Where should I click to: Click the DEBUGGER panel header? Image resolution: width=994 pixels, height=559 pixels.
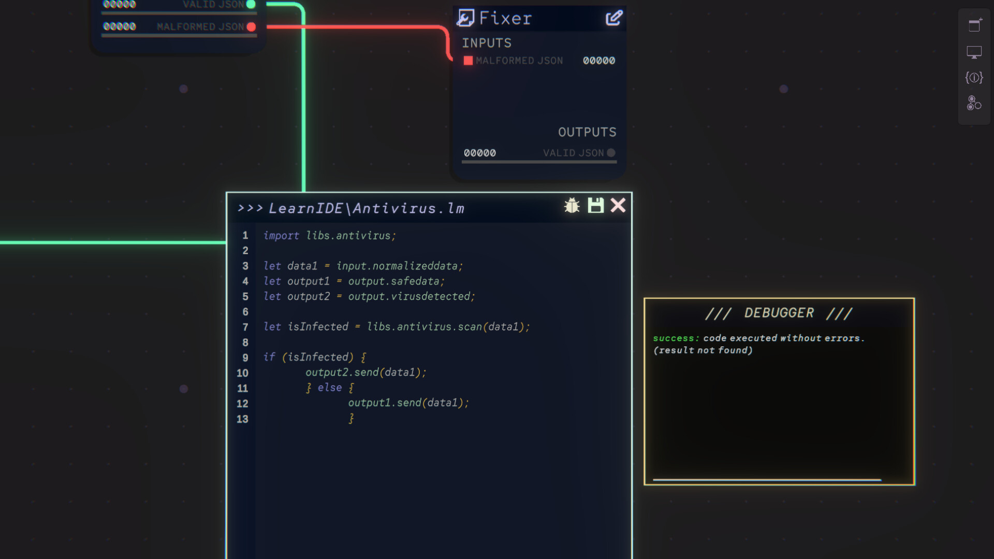point(780,313)
